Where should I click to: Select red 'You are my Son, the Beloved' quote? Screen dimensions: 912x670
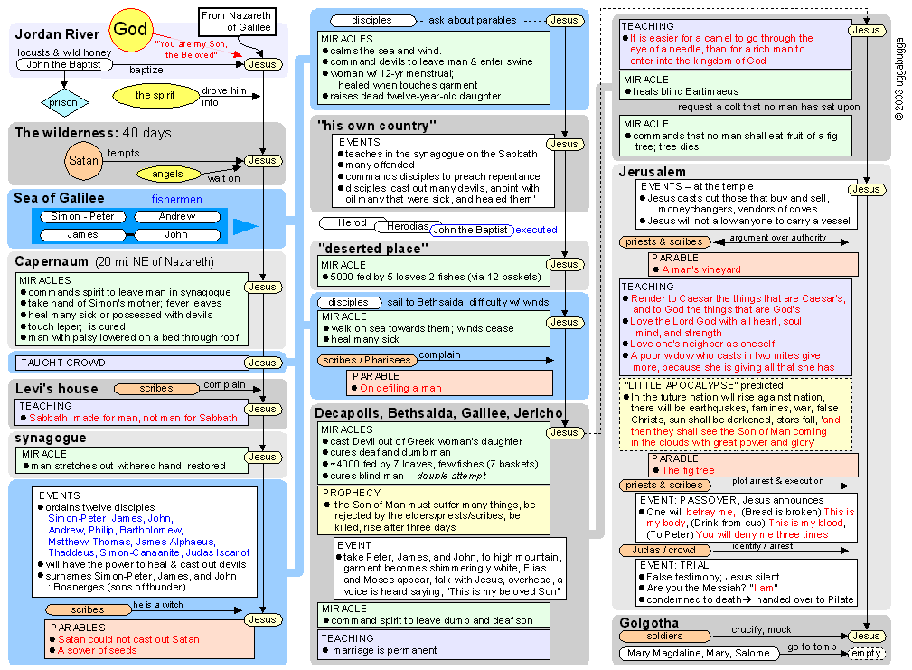[192, 50]
